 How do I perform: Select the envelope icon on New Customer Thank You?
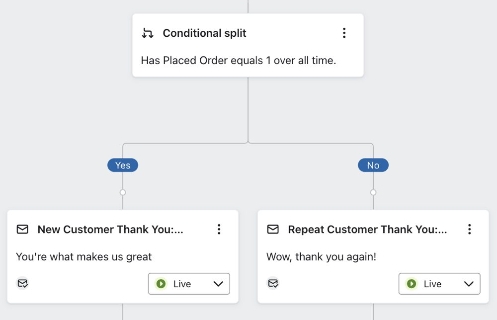pos(22,230)
